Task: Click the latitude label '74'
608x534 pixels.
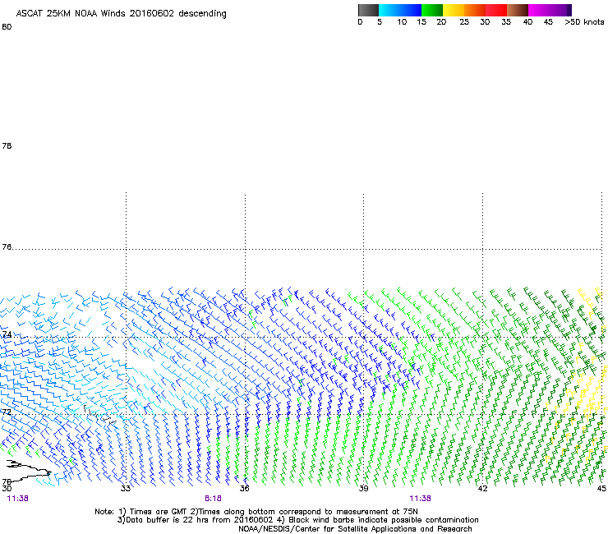Action: point(7,334)
